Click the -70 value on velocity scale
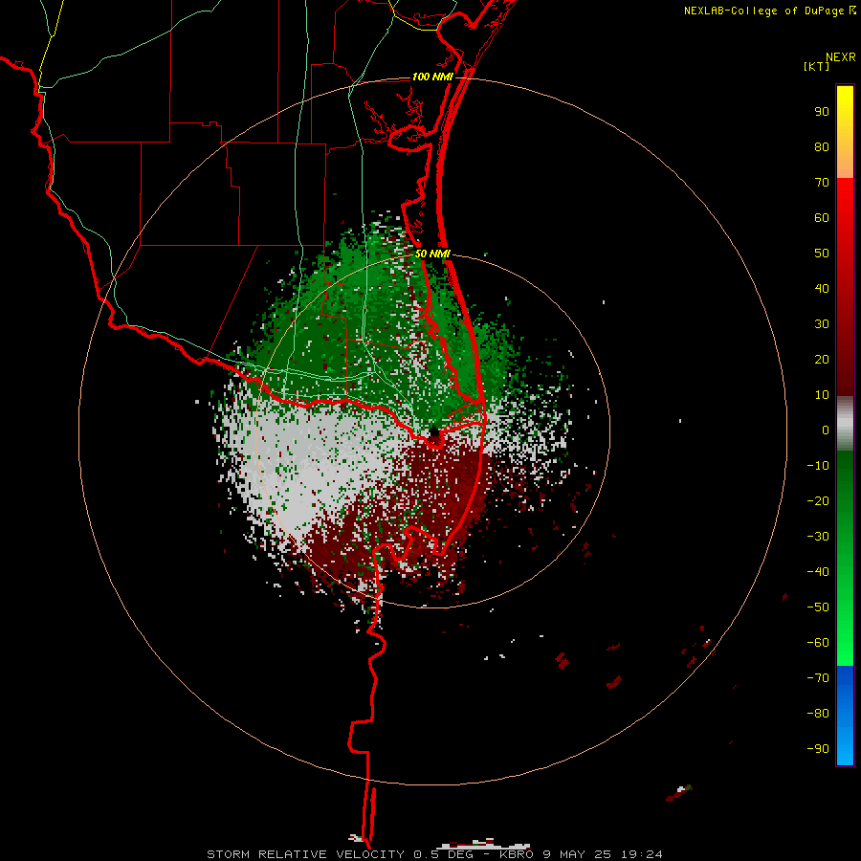 pos(818,677)
